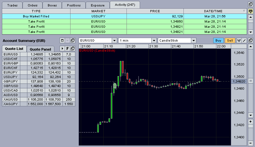Select the EUR/USD row in quote list
This screenshot has height=147, width=255.
pyautogui.click(x=39, y=54)
